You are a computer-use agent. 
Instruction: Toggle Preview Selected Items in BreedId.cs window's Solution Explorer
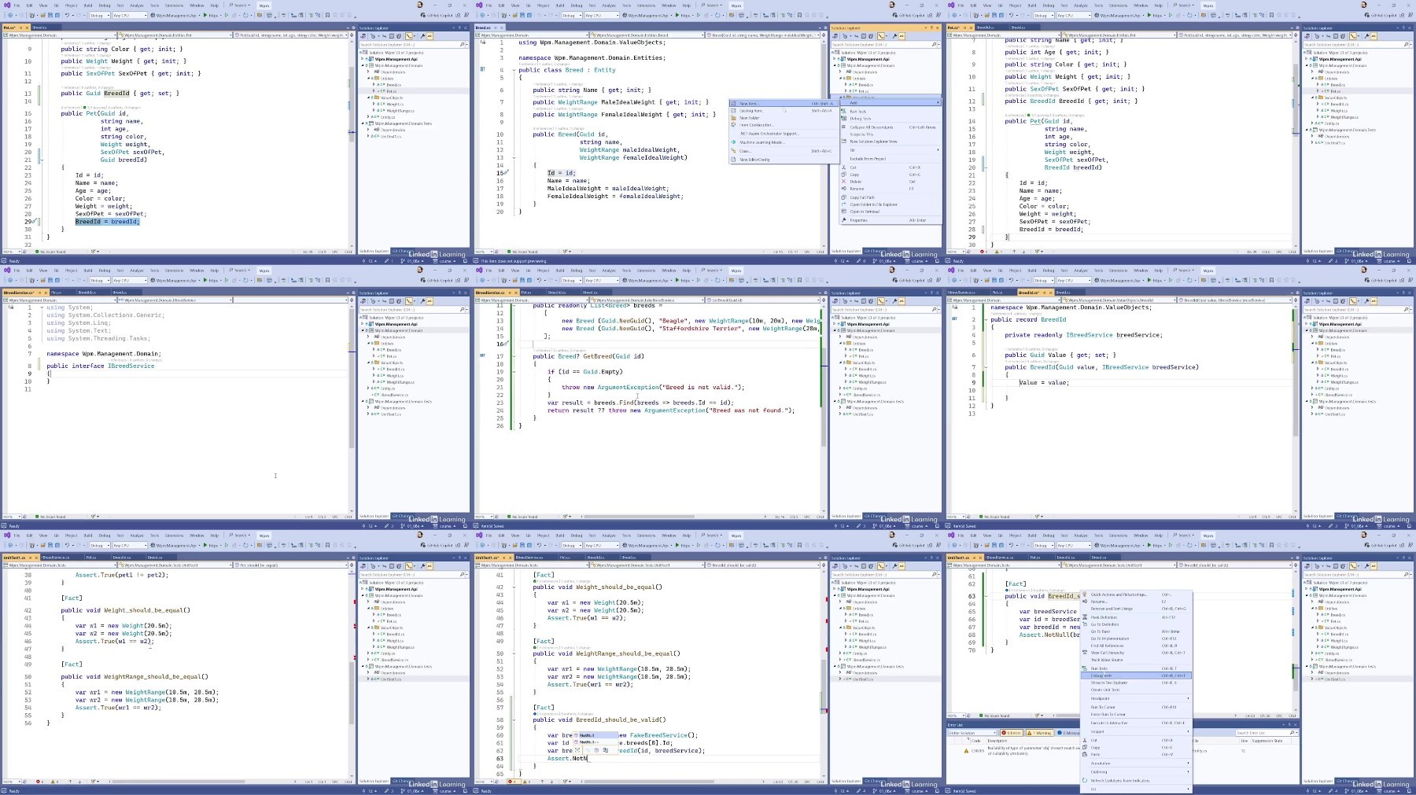point(1374,301)
